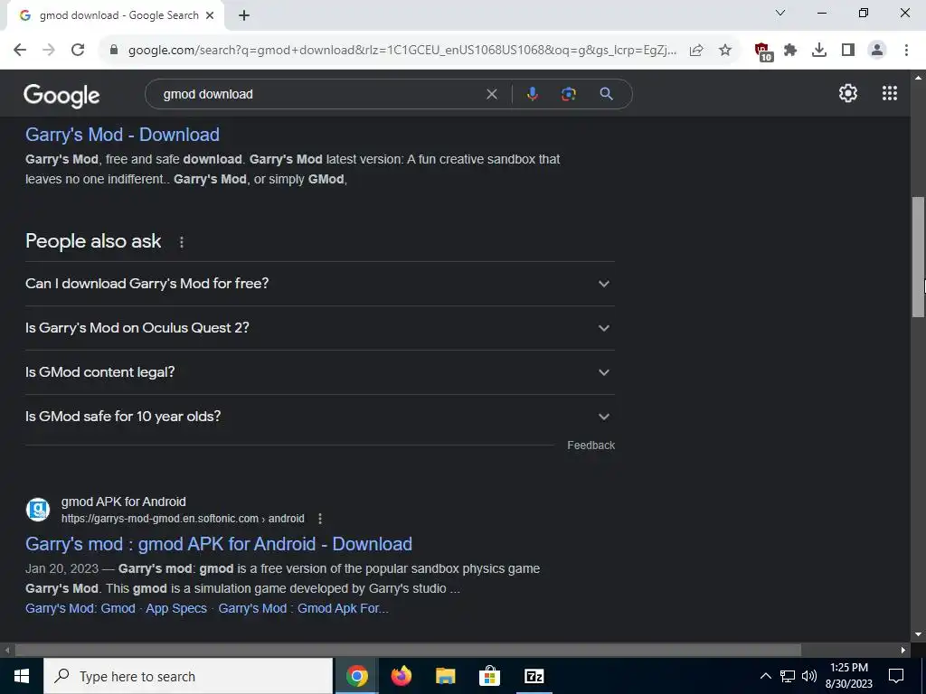Open 'Garry's mod : gmod APK for Android' link
This screenshot has width=926, height=694.
click(x=219, y=544)
